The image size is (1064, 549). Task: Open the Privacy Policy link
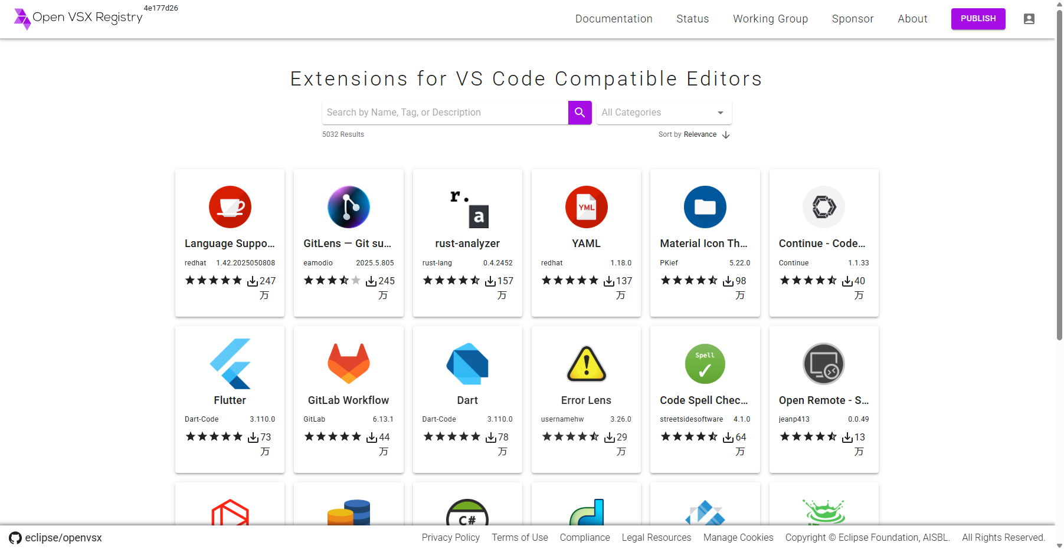pos(451,538)
